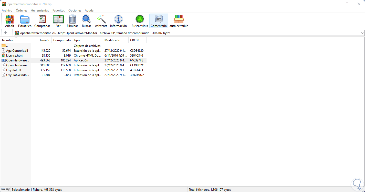
Task: Click the CRC32 value C3D84620
Action: click(x=137, y=51)
